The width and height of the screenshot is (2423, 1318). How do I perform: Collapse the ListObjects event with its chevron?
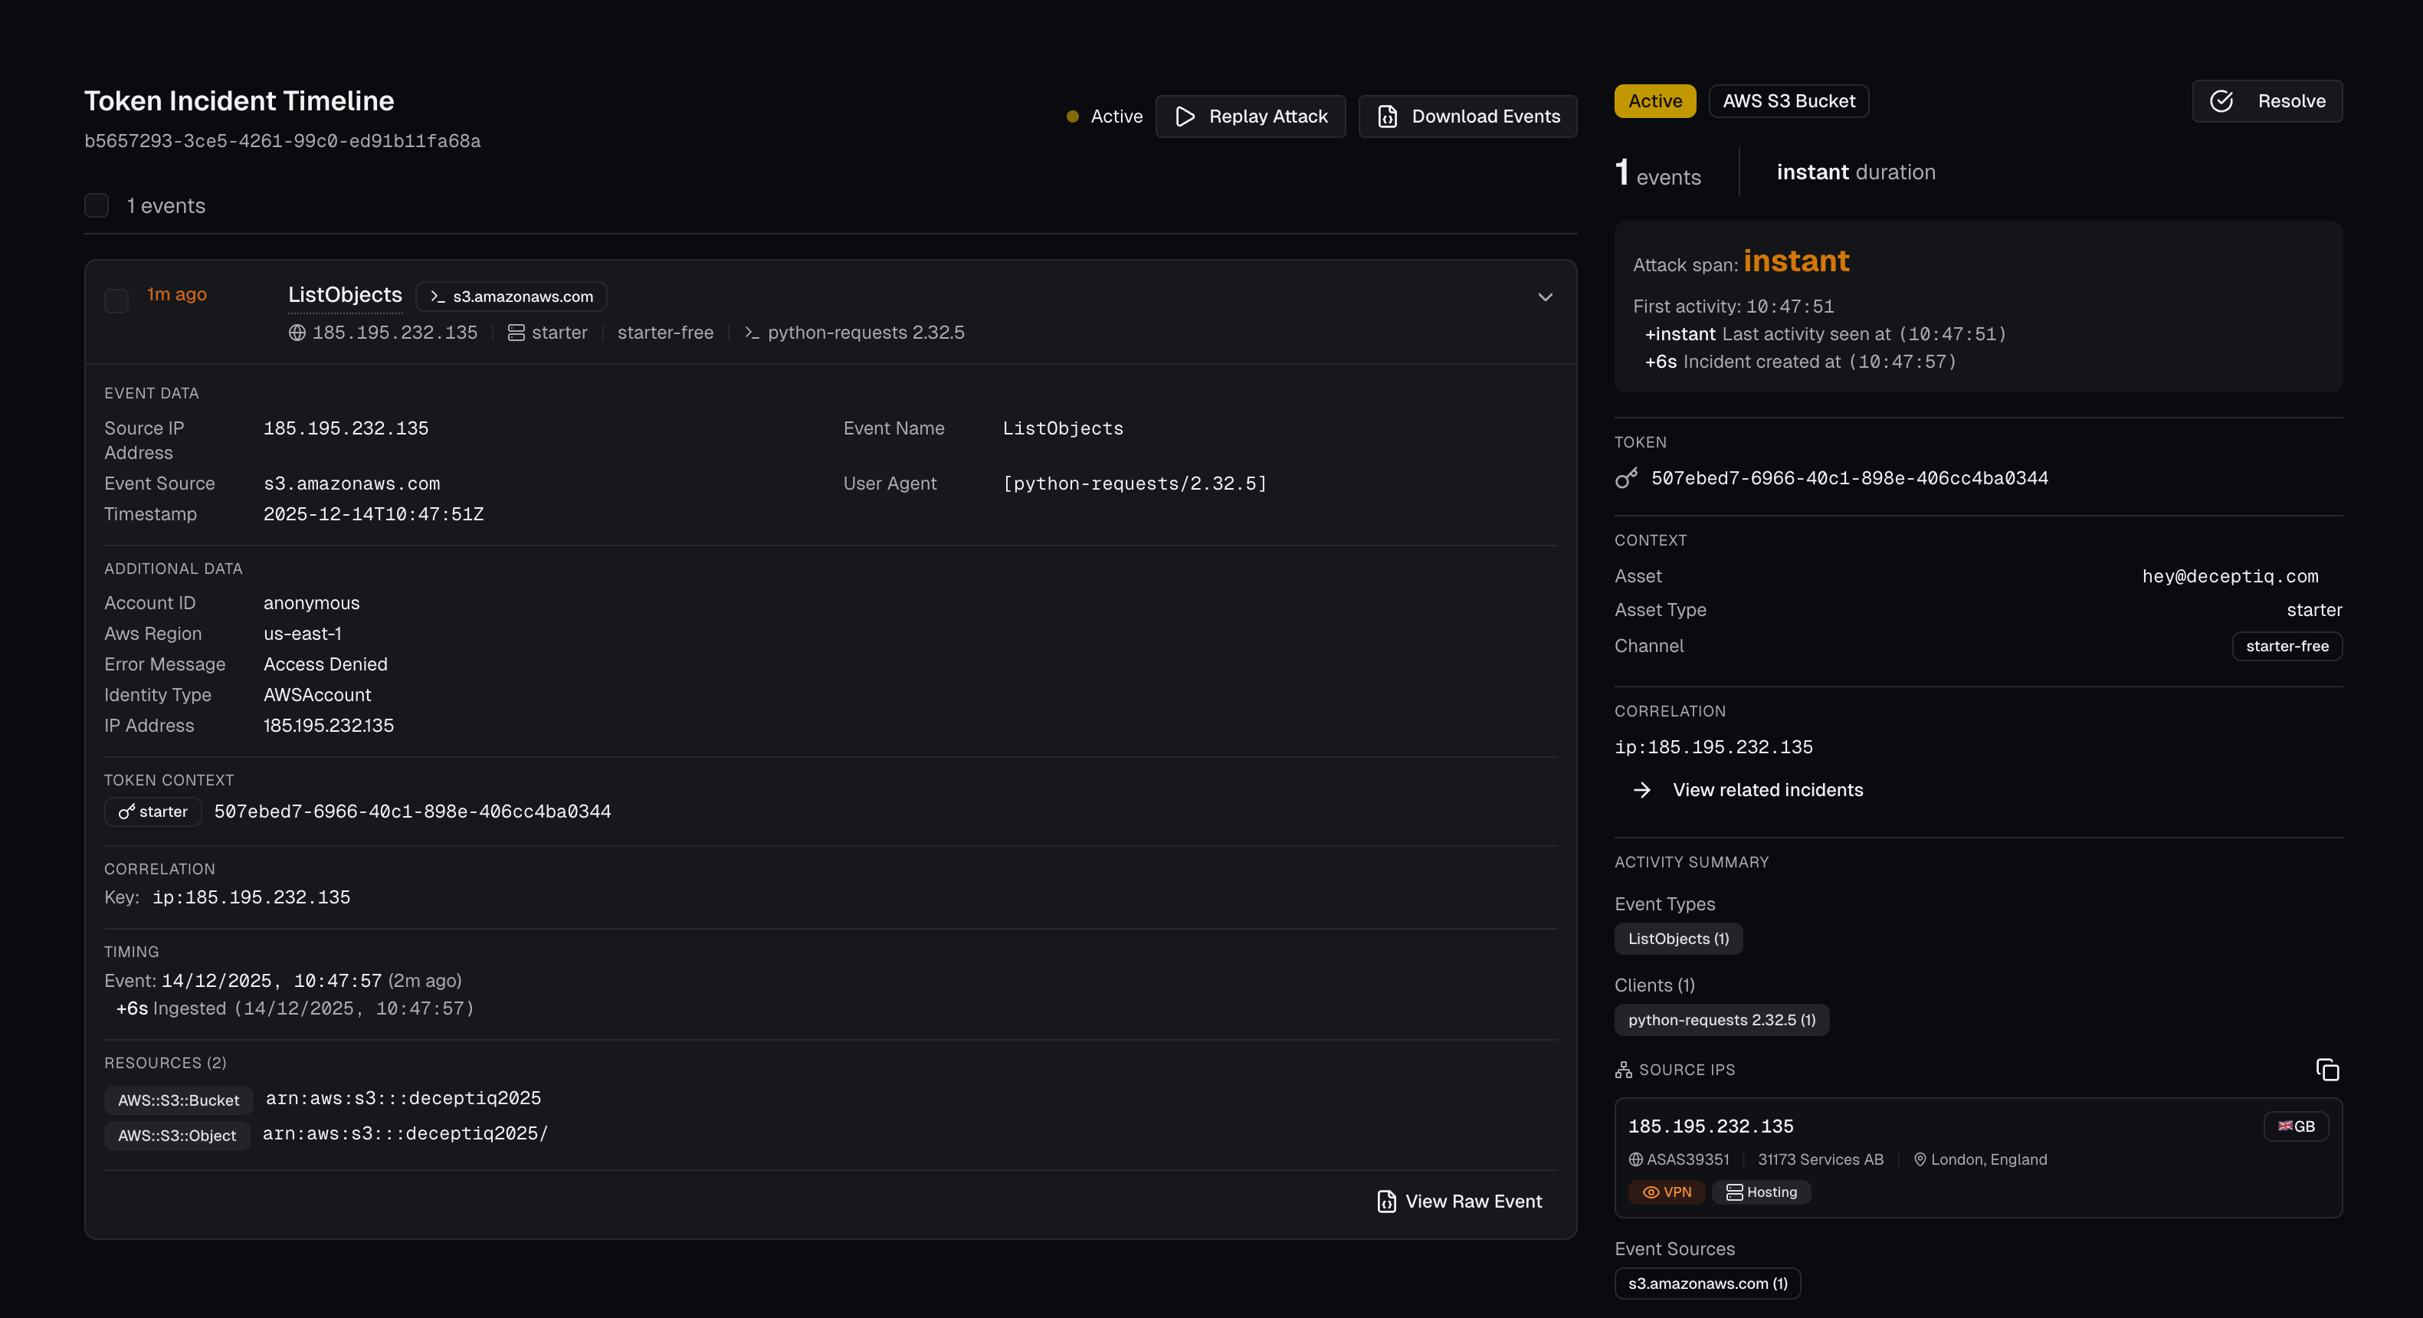[1545, 297]
